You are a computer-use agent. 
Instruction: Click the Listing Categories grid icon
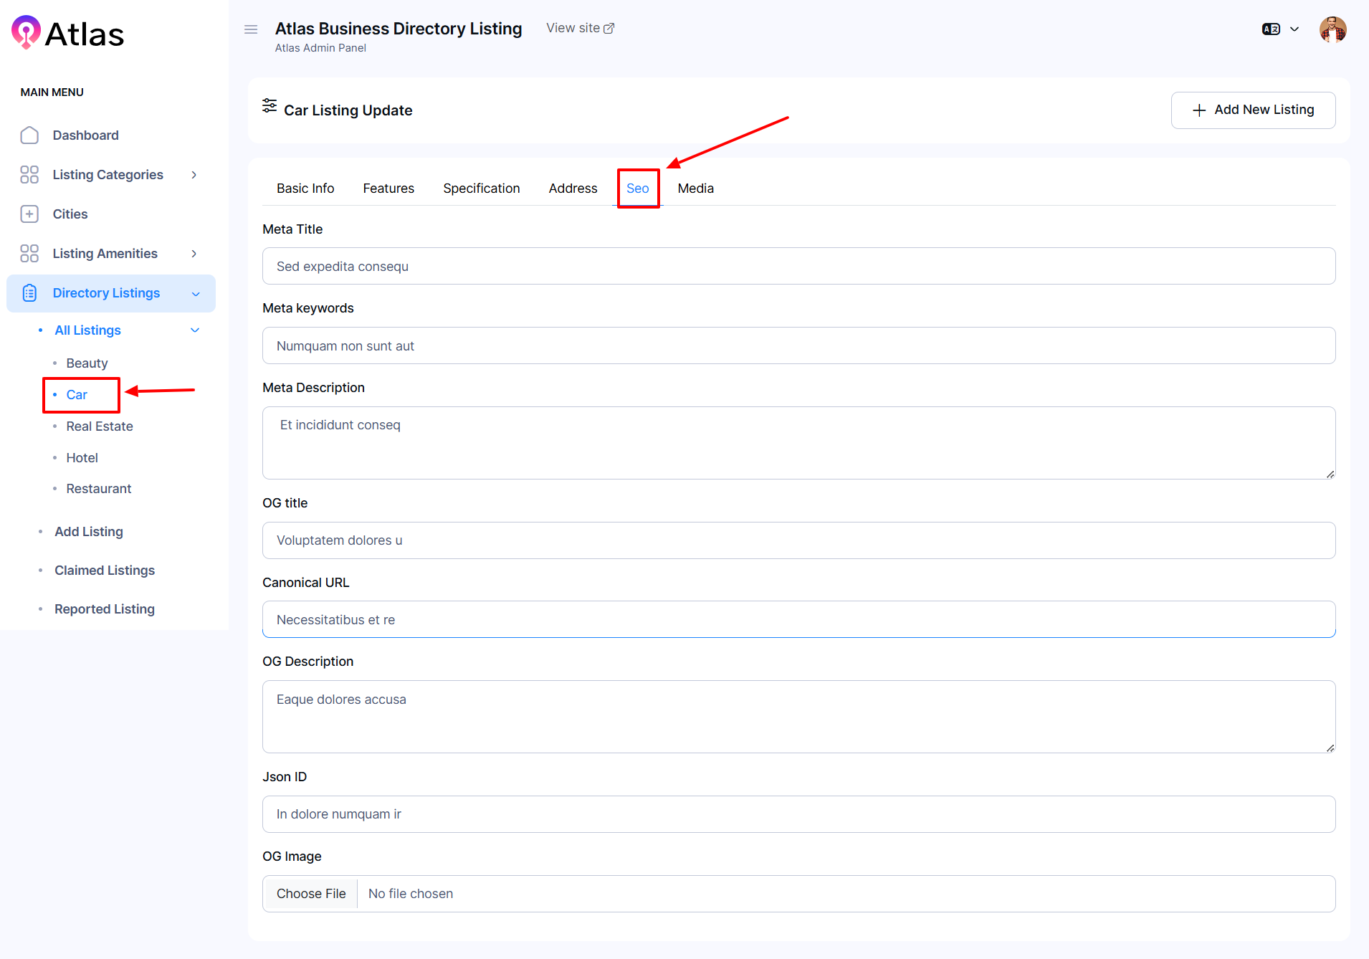click(29, 175)
